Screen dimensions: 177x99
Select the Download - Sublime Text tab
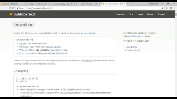(x=114, y=4)
